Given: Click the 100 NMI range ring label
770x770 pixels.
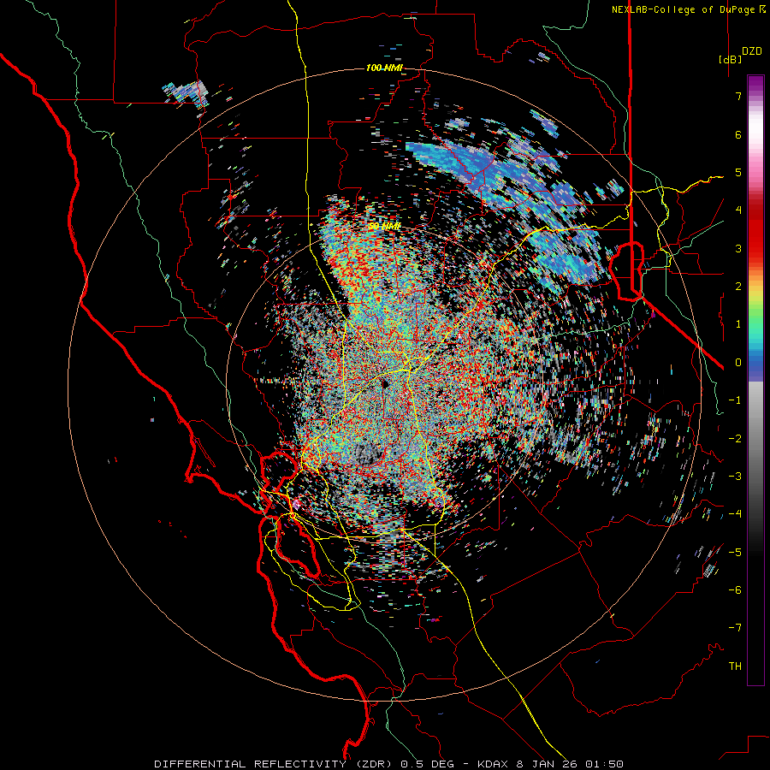Looking at the screenshot, I should pos(384,68).
